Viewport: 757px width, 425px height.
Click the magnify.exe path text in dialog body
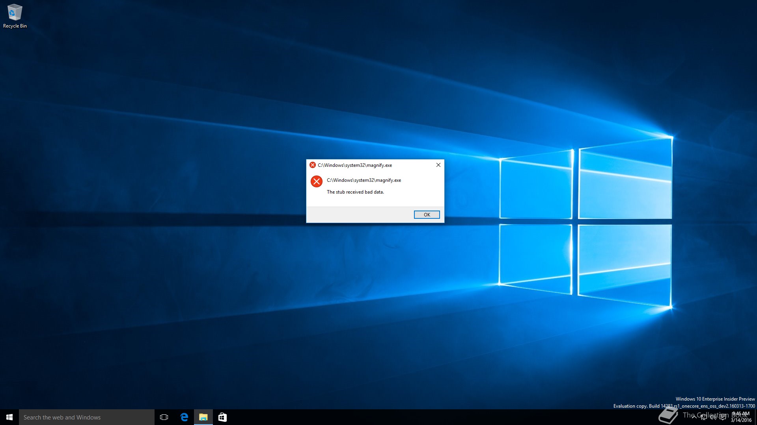point(364,180)
